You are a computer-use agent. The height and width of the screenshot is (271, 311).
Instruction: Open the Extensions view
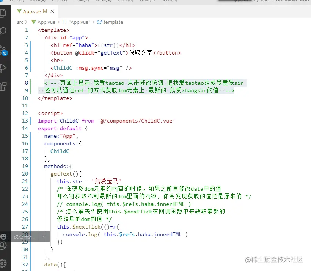pyautogui.click(x=3, y=86)
